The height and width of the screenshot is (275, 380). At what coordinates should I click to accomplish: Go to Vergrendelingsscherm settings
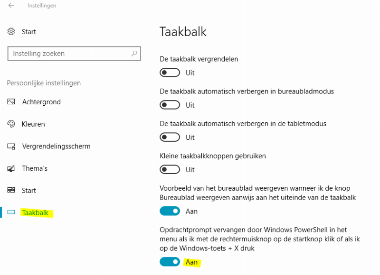point(56,147)
